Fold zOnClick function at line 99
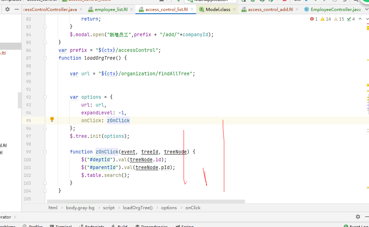 pos(45,152)
